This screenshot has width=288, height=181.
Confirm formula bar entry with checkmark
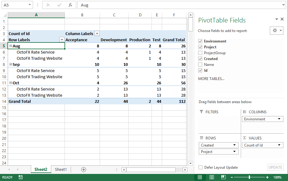point(59,5)
